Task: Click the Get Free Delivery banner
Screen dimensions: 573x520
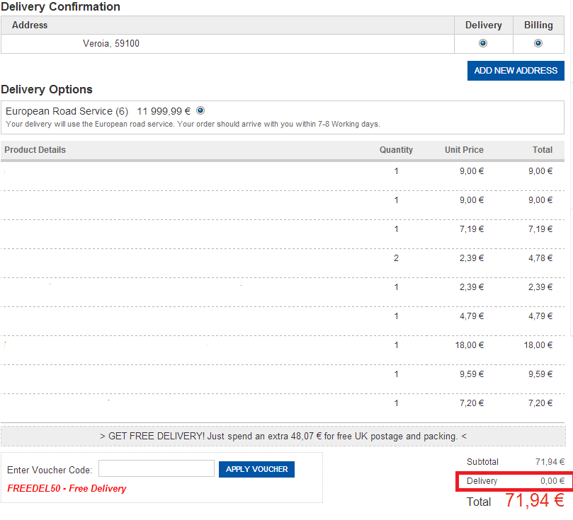Action: 283,436
